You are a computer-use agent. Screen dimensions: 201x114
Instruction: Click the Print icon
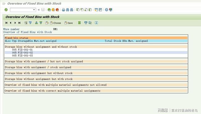63,10
